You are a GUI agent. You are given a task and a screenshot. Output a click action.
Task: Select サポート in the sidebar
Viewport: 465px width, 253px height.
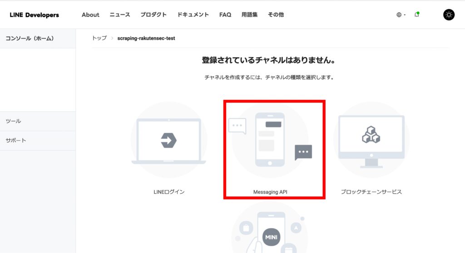[38, 141]
